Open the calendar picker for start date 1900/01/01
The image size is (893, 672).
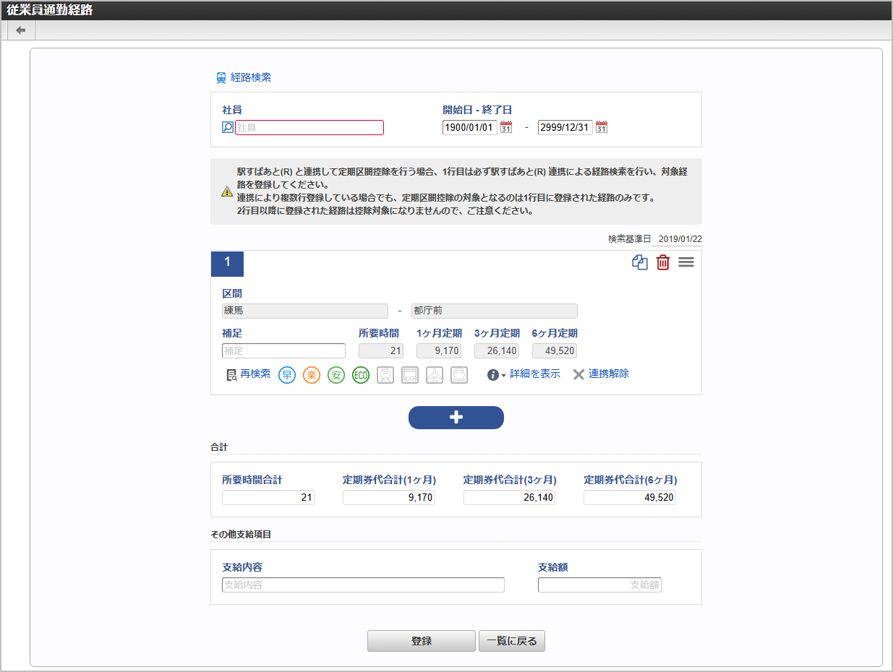[505, 126]
